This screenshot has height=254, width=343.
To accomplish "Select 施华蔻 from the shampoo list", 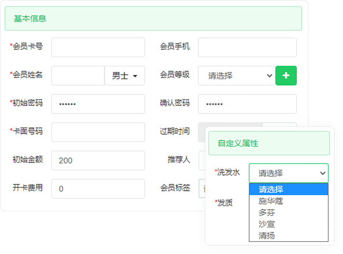I will (289, 201).
